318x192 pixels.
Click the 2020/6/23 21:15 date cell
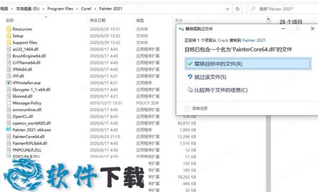105,137
